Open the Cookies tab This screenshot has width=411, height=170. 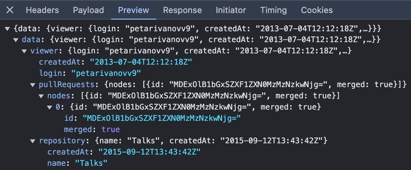coord(317,10)
